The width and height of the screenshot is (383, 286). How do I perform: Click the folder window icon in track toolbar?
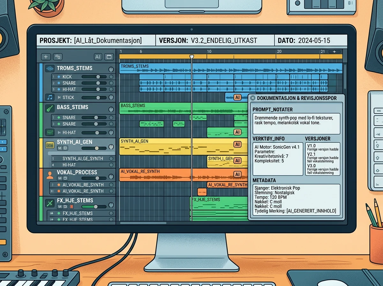pos(109,57)
